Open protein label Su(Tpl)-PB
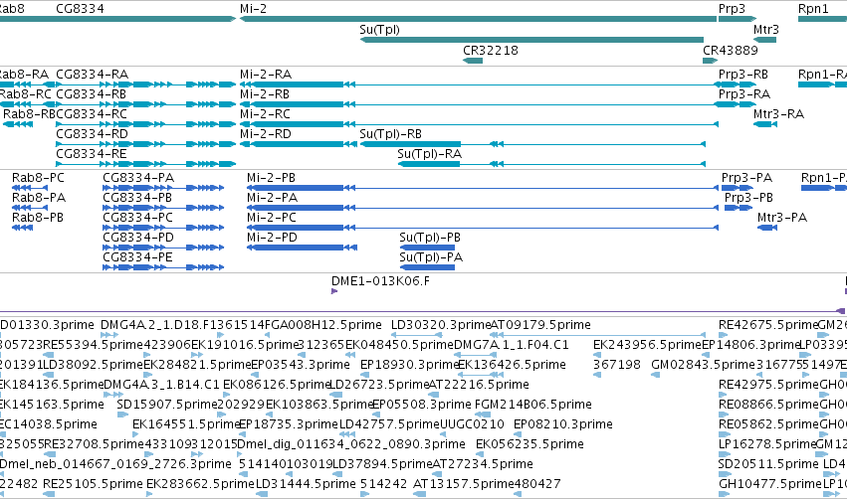This screenshot has height=499, width=847. pos(430,238)
